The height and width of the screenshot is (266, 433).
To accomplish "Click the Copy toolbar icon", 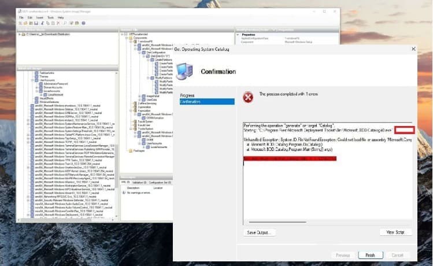I will click(x=47, y=23).
